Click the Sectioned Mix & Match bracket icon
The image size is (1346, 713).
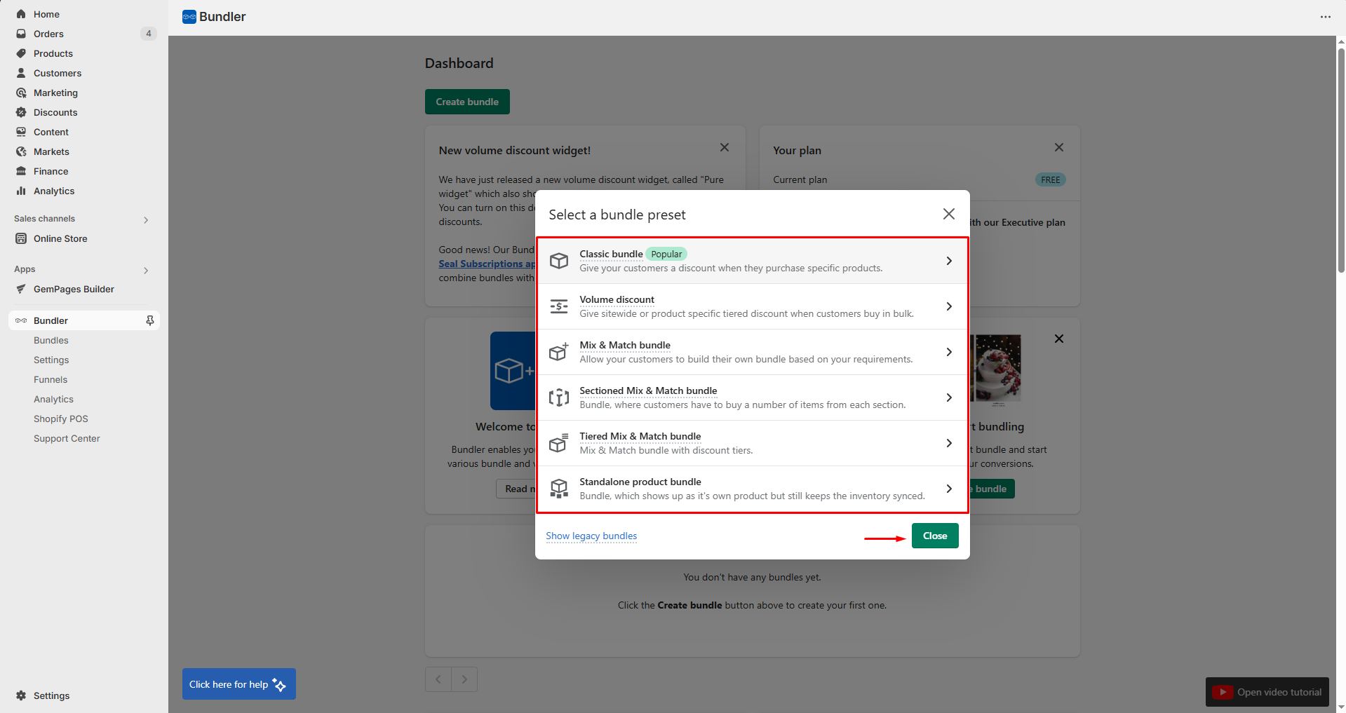coord(558,398)
